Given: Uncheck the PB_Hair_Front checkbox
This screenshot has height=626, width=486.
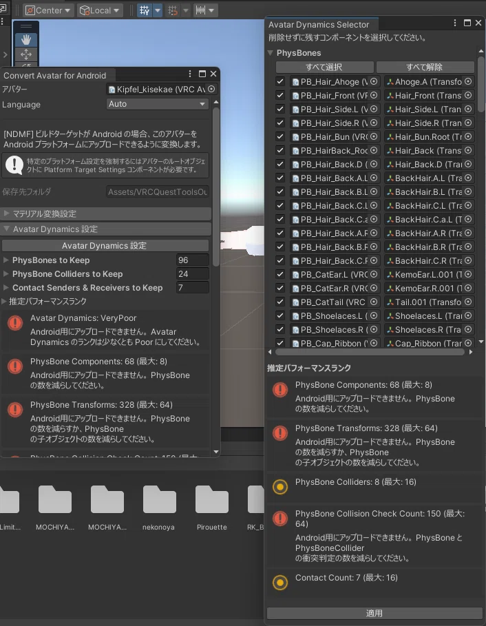Looking at the screenshot, I should [280, 95].
